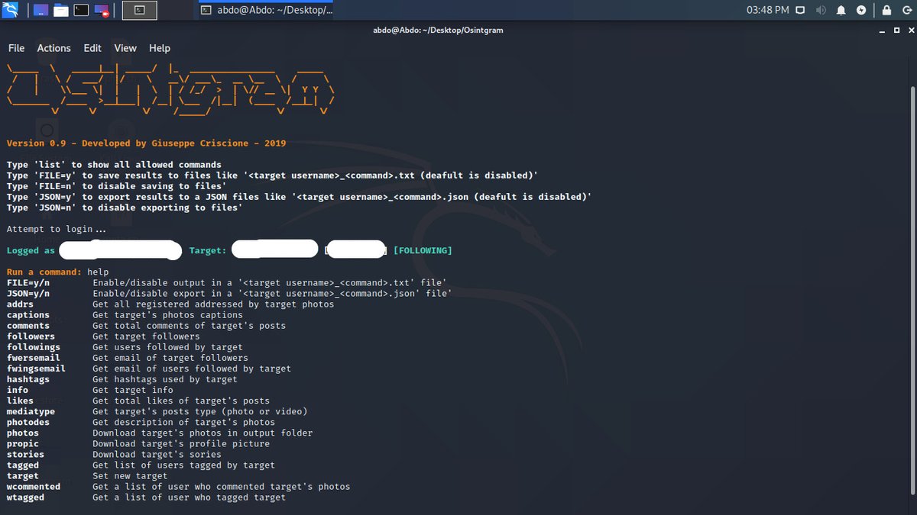The height and width of the screenshot is (515, 917).
Task: Click 'Set new target' description
Action: coord(130,475)
